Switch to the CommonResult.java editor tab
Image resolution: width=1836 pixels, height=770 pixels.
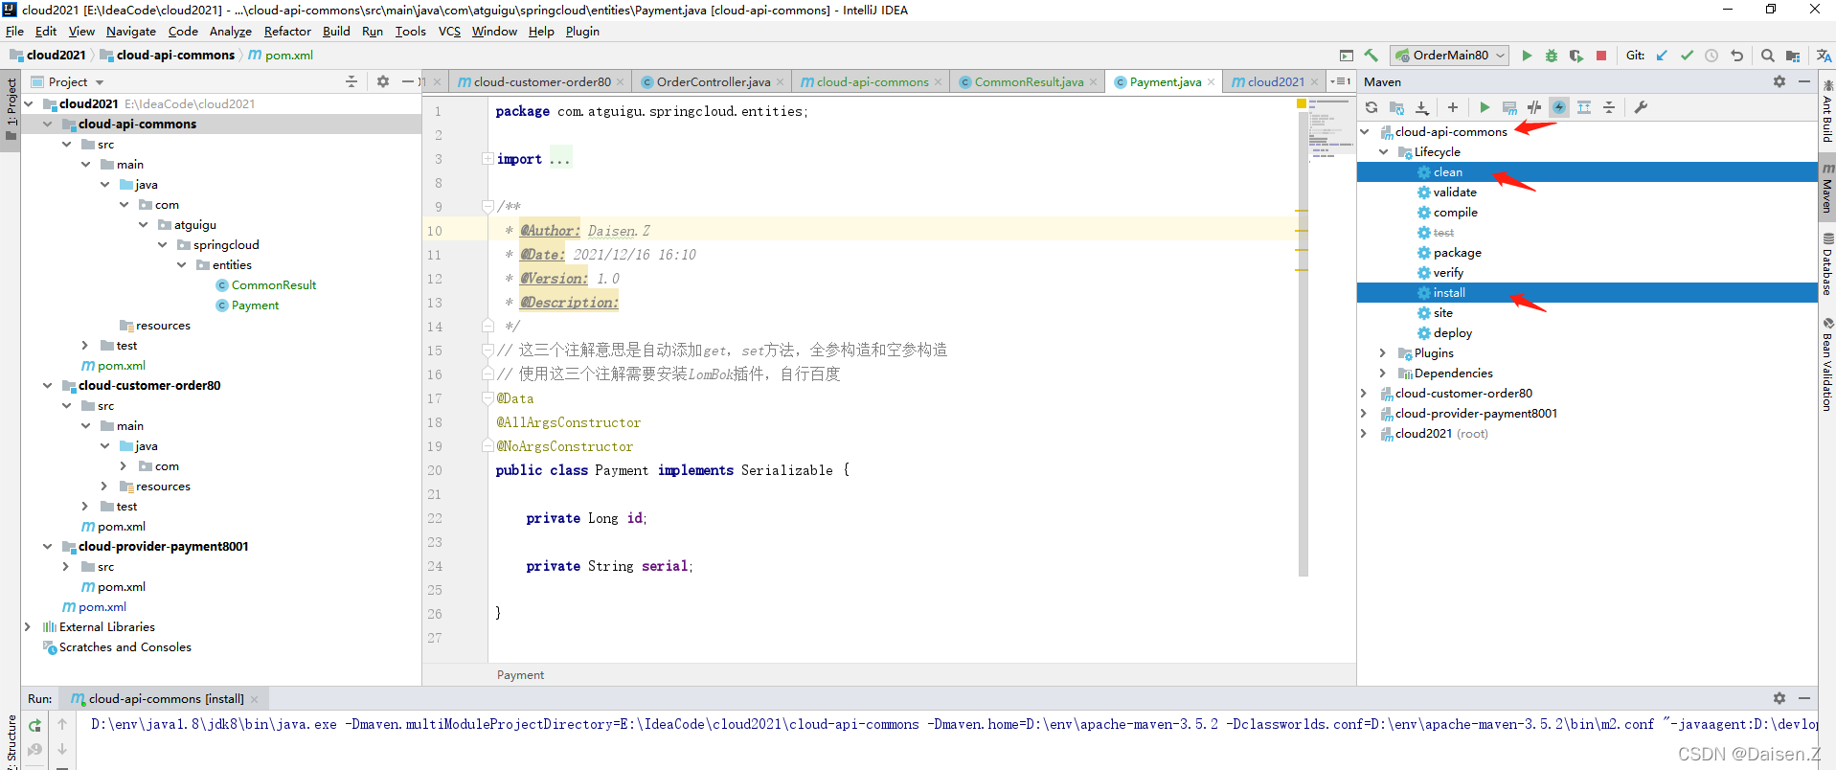tap(1028, 82)
